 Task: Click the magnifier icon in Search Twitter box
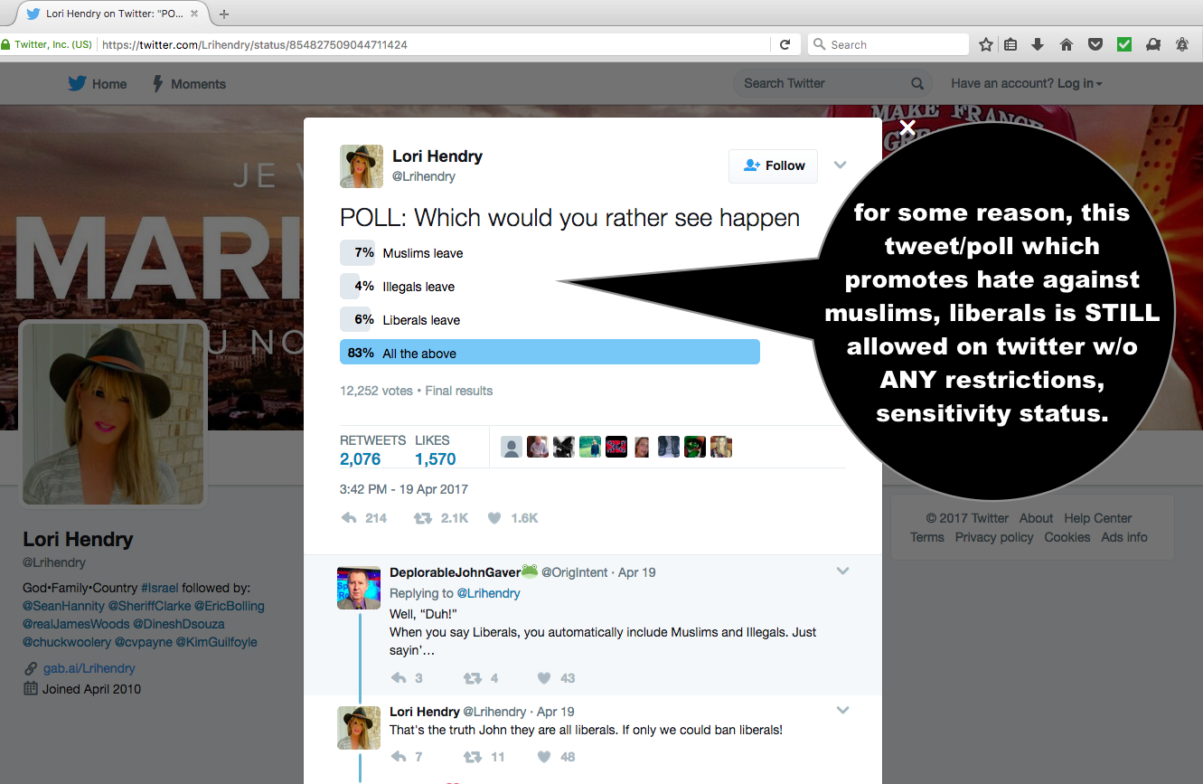coord(917,84)
